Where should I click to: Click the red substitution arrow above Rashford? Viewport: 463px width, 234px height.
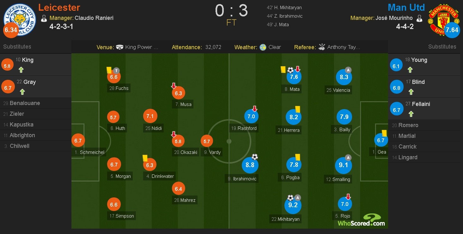coord(255,109)
